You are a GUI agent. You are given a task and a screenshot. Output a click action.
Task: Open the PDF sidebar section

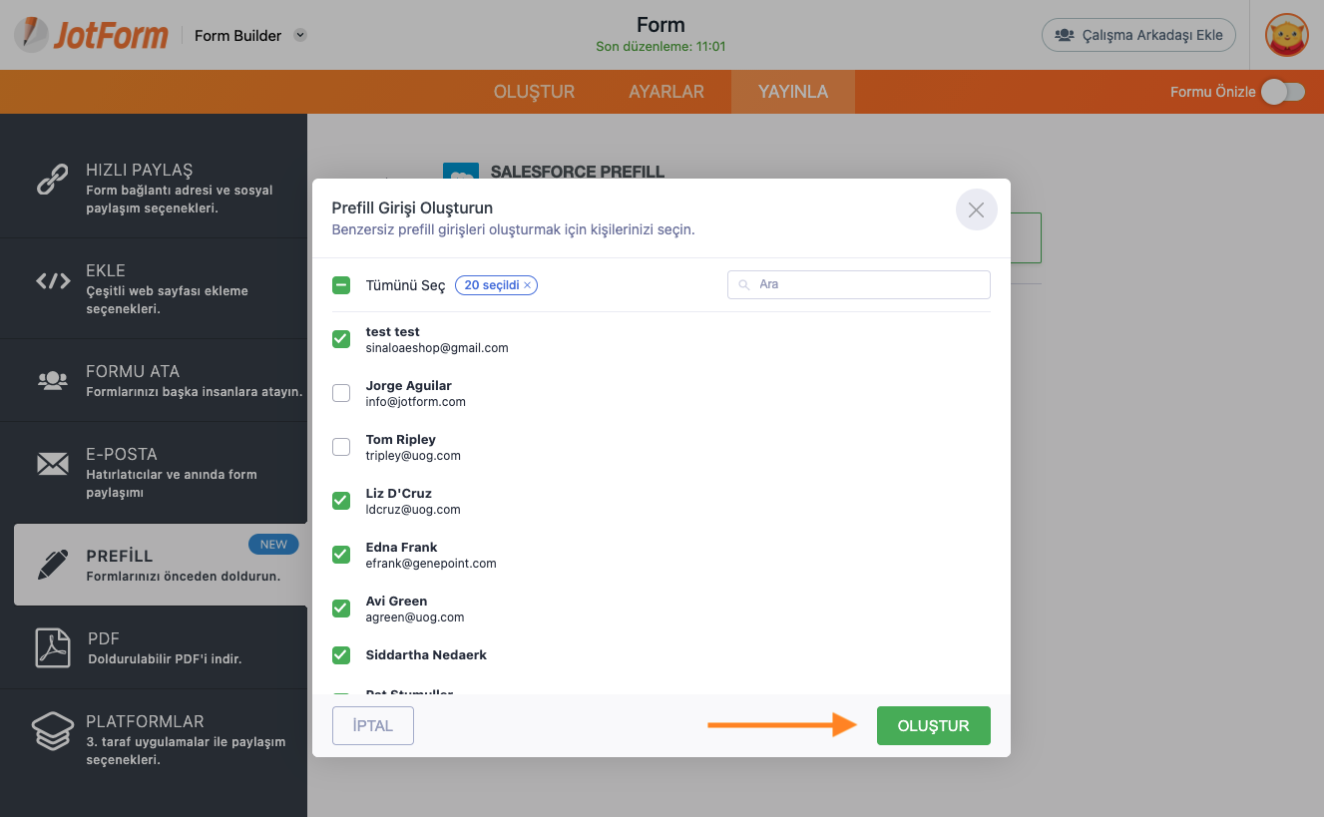tap(154, 647)
